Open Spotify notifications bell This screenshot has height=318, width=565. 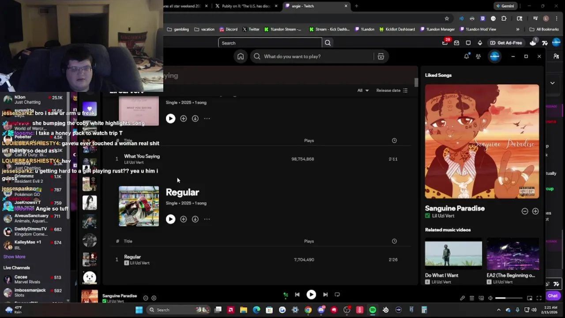click(x=467, y=56)
